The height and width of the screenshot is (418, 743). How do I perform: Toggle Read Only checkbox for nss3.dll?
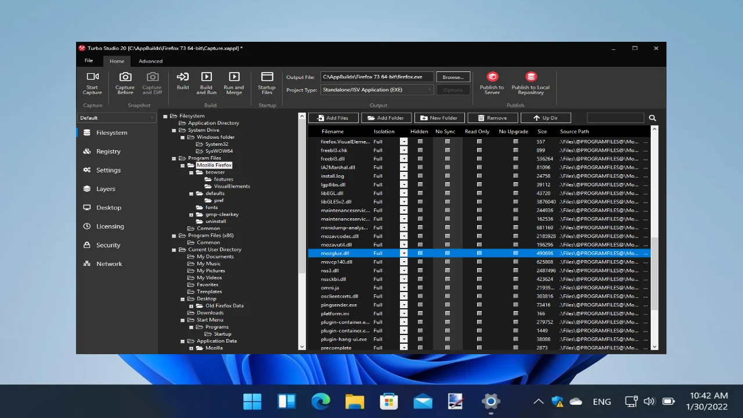pyautogui.click(x=479, y=271)
